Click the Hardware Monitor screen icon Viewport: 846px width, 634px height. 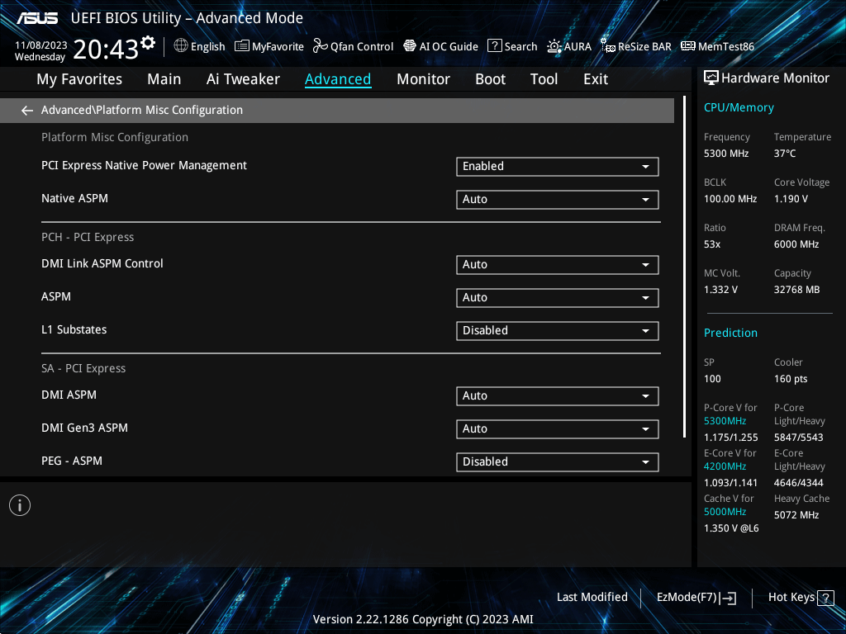pyautogui.click(x=711, y=78)
